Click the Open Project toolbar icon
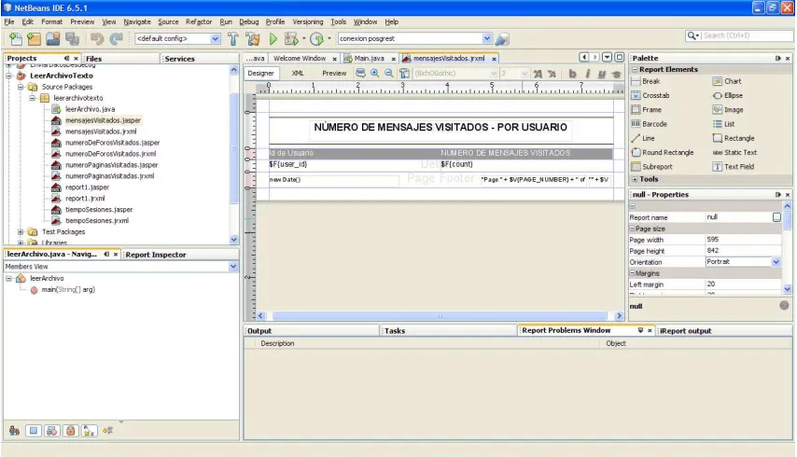The image size is (797, 457). pos(53,38)
